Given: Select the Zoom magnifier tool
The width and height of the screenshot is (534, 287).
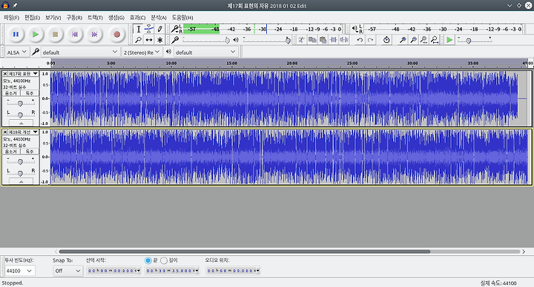Looking at the screenshot, I should point(138,40).
